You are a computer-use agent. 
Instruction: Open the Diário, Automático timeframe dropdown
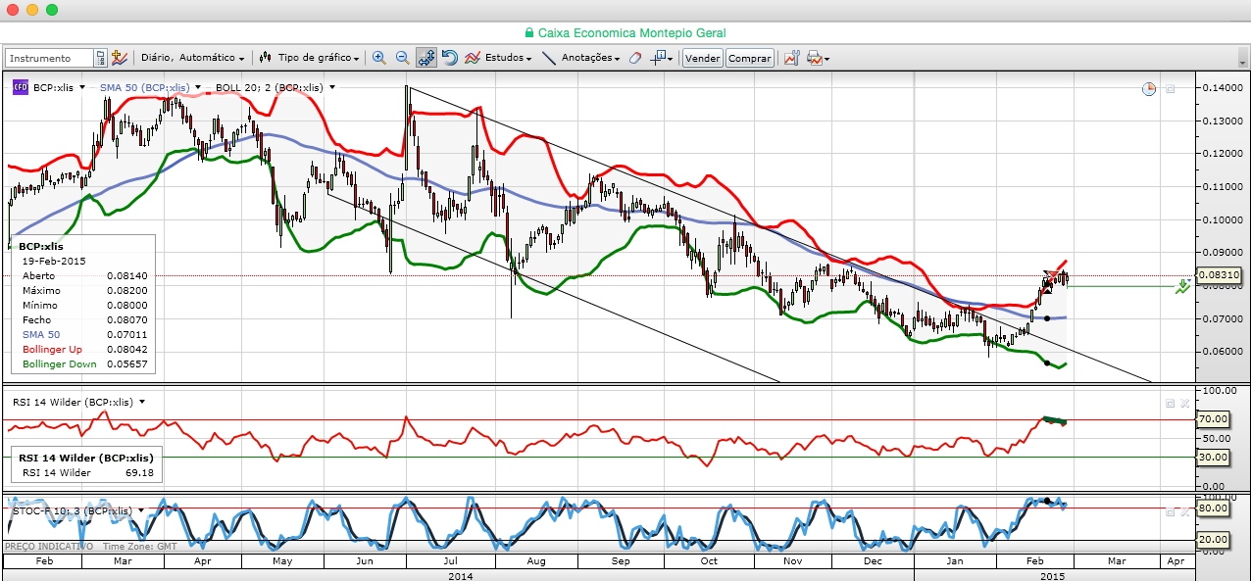tap(193, 59)
